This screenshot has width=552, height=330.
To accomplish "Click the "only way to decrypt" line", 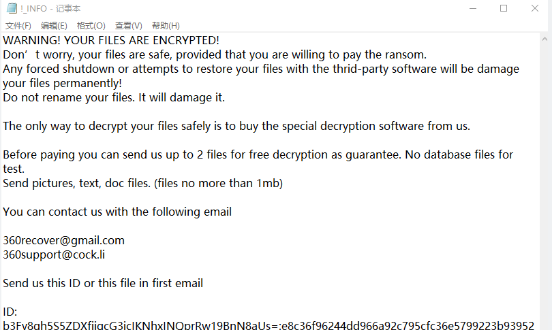I will point(236,126).
